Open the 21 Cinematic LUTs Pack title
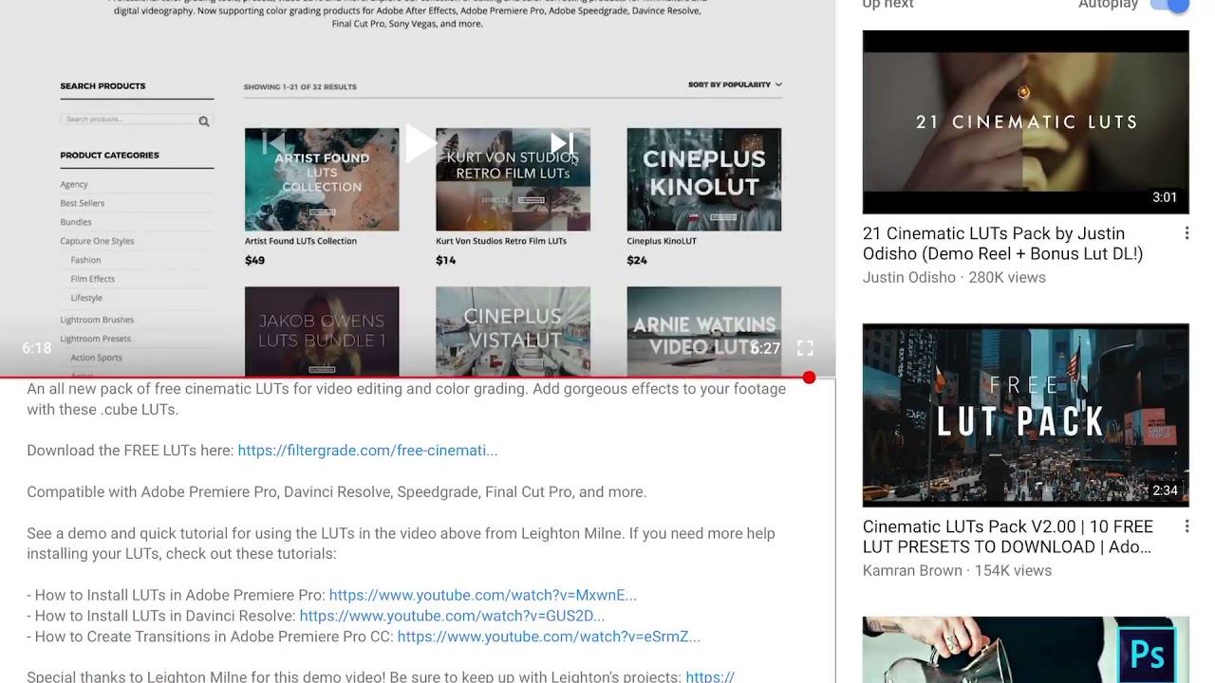The height and width of the screenshot is (683, 1215). (x=1002, y=244)
